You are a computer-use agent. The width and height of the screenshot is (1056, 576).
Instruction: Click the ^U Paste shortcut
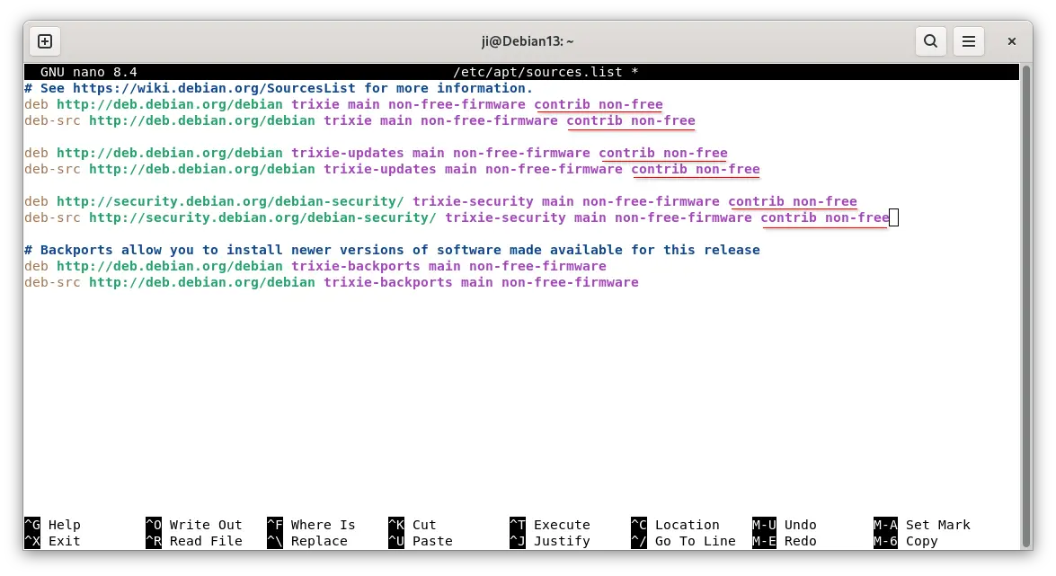click(421, 541)
